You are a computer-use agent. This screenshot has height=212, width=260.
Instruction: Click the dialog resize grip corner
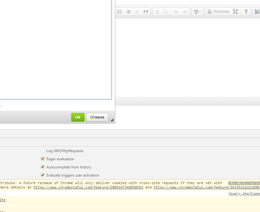[112, 120]
